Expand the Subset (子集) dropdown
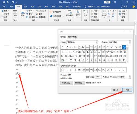The height and width of the screenshot is (114, 137). [x=130, y=42]
